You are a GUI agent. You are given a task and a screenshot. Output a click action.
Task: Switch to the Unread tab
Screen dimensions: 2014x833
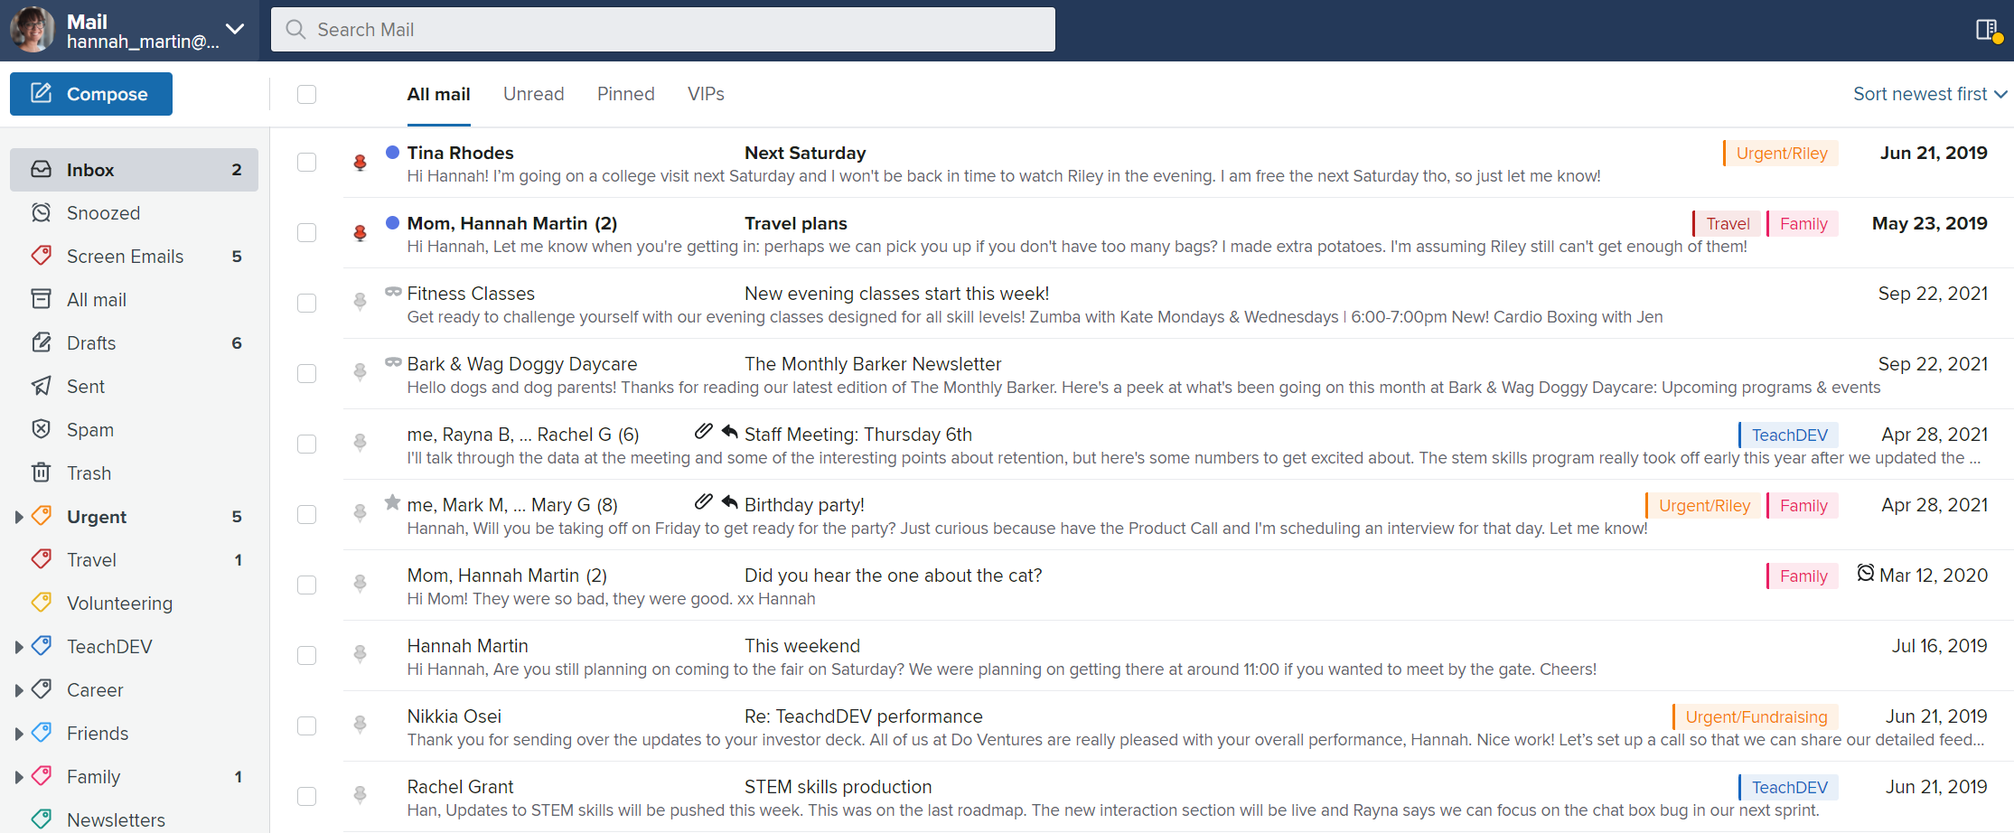[533, 93]
